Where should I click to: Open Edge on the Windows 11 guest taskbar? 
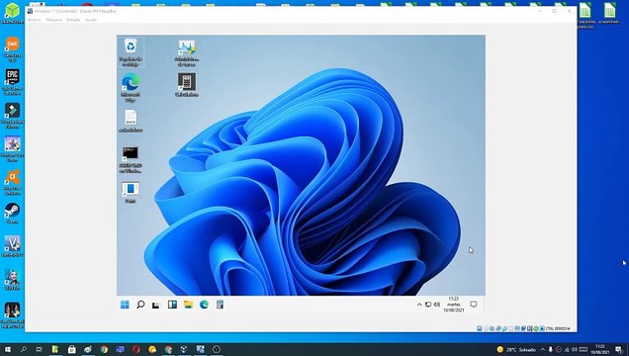204,305
